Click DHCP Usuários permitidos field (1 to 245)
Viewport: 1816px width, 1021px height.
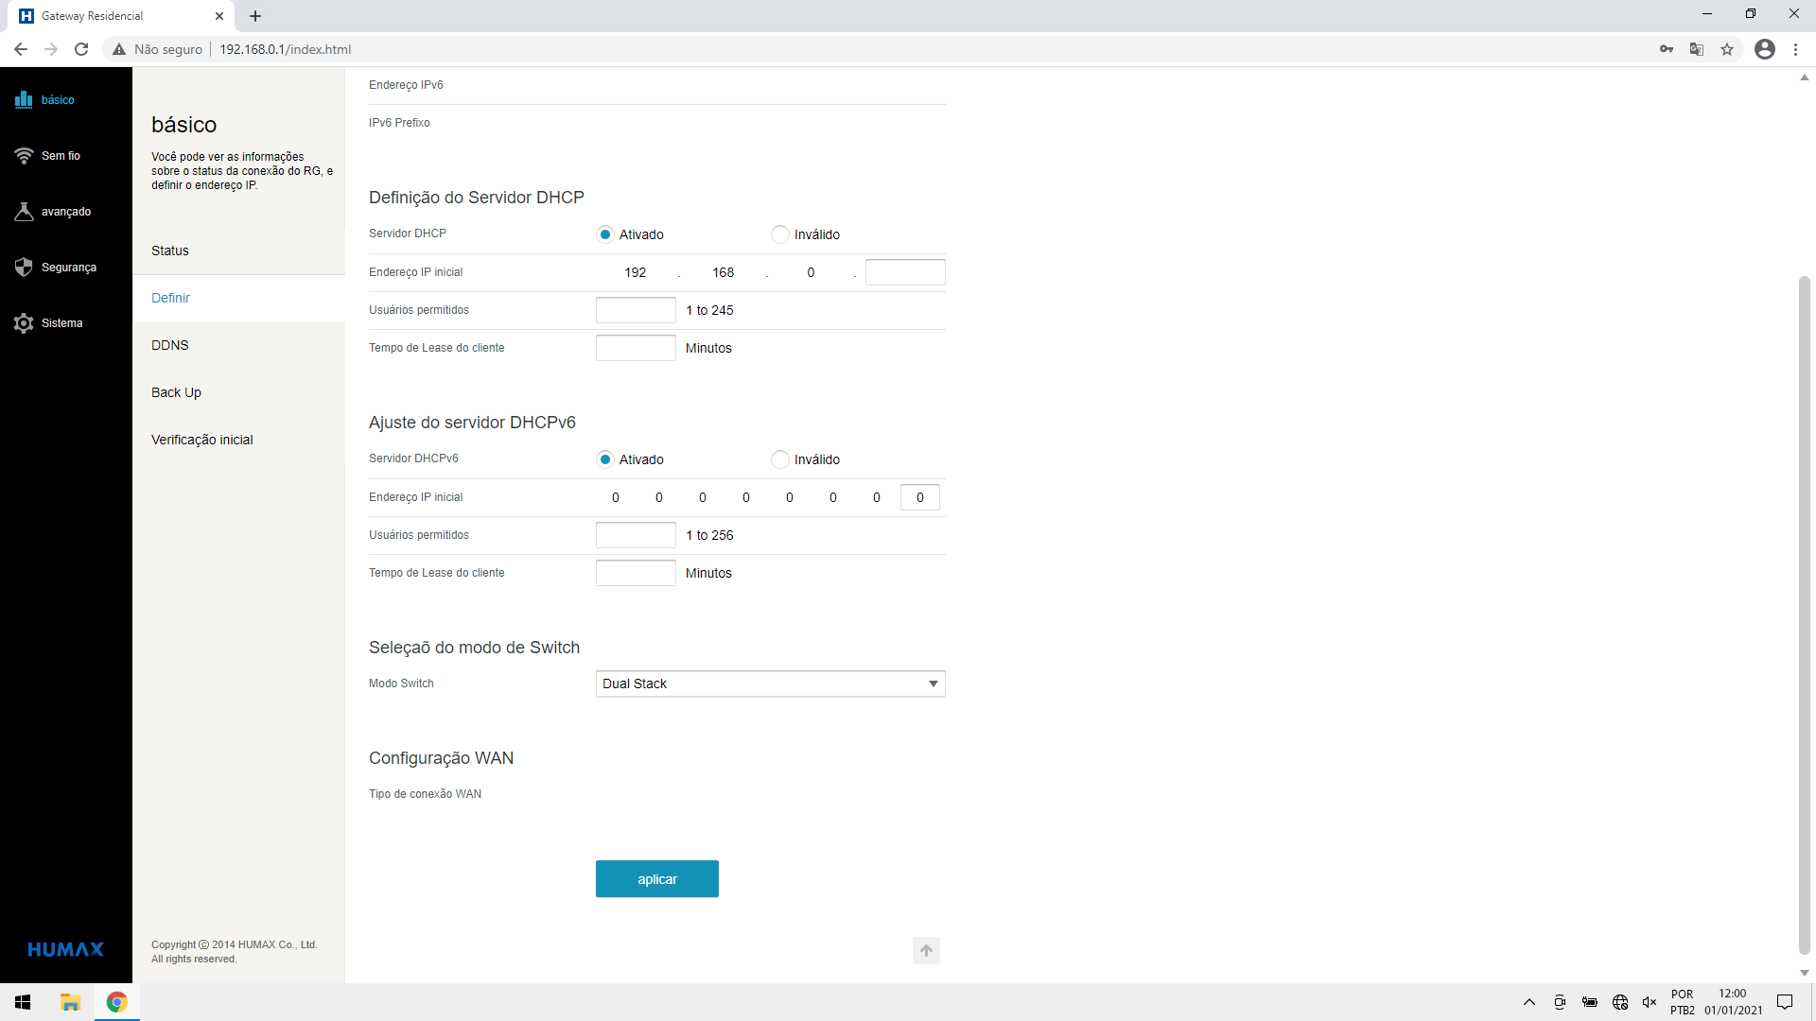(x=636, y=310)
